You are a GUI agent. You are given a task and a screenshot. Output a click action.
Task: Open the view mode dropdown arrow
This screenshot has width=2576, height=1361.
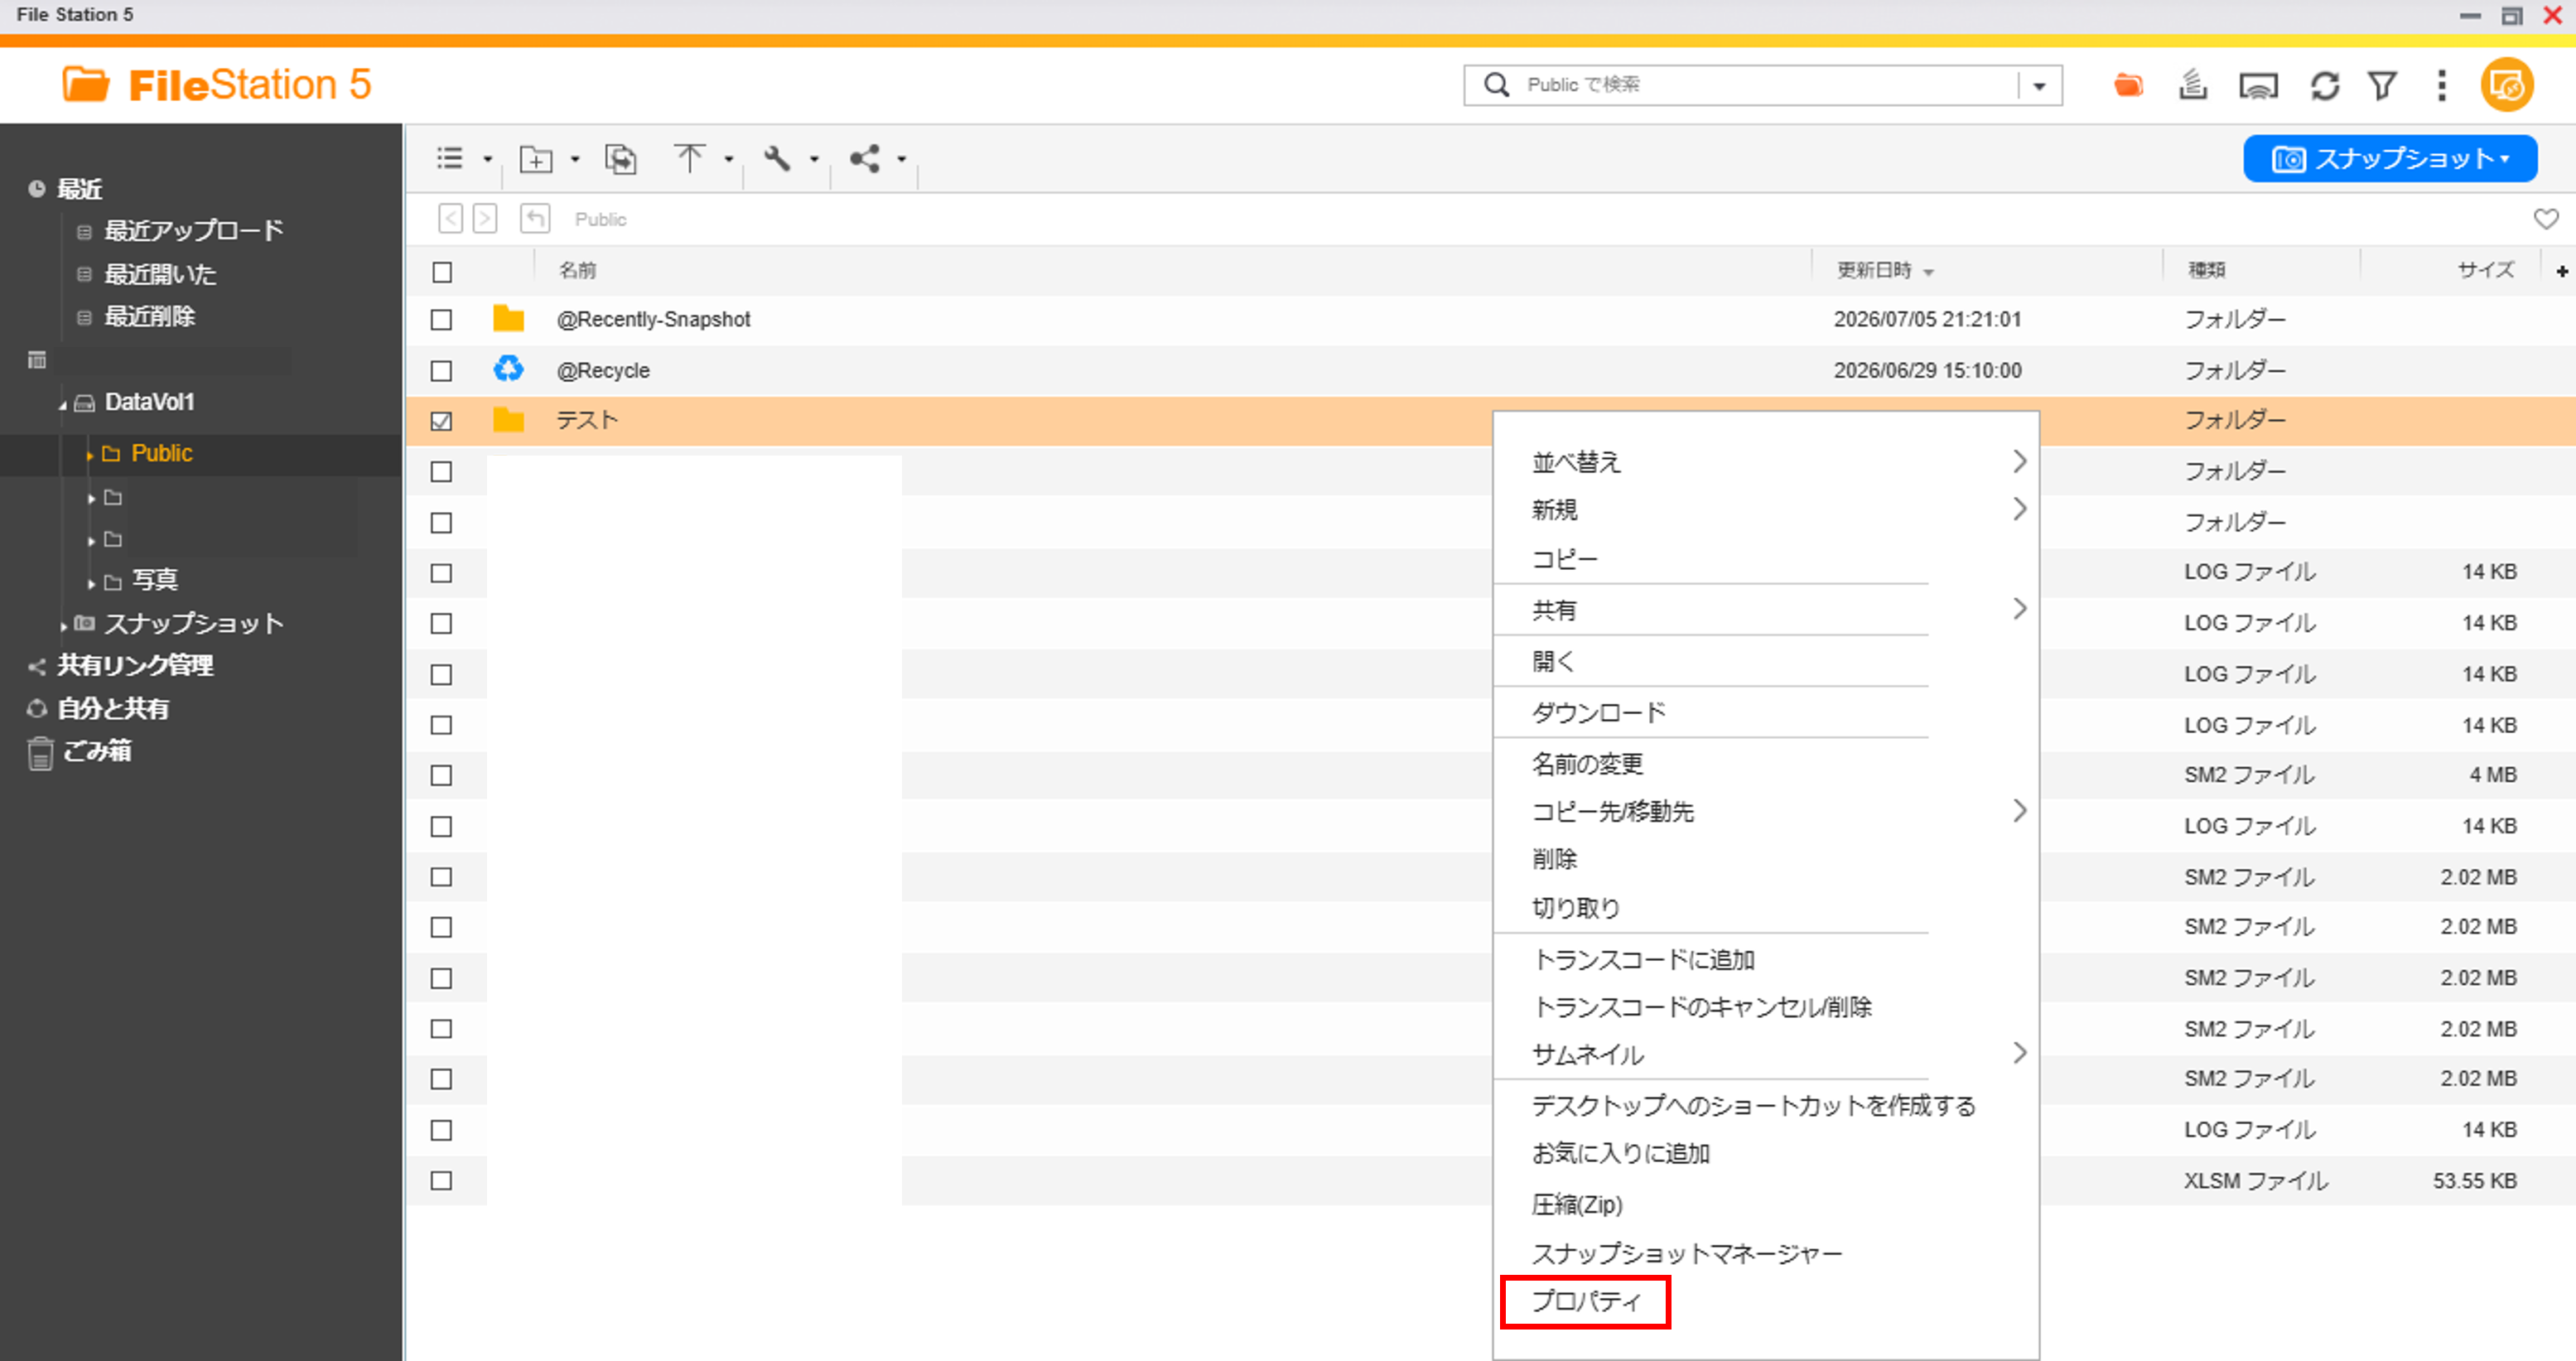point(488,159)
